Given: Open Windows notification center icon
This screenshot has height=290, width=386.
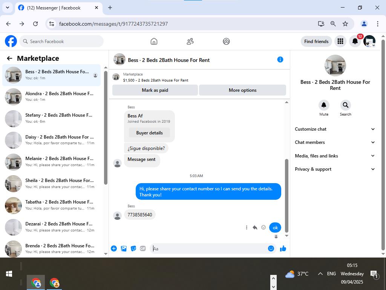Looking at the screenshot, I should click(x=374, y=274).
